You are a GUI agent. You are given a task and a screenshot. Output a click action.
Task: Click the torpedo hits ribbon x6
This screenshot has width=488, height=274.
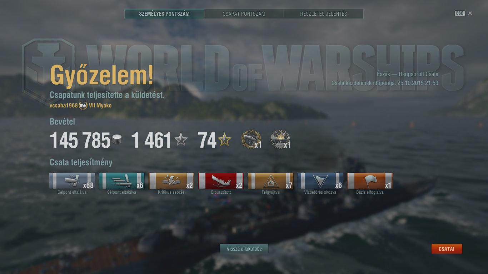point(121,181)
